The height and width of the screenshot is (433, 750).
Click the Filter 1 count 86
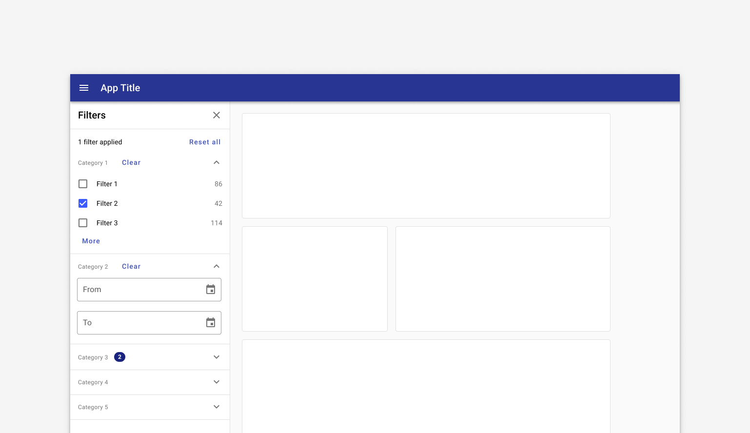click(x=218, y=184)
